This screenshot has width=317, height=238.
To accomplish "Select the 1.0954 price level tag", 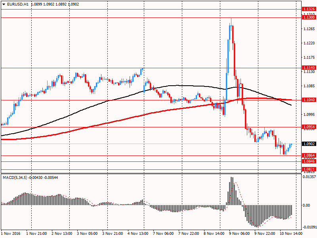I will pyautogui.click(x=308, y=127).
